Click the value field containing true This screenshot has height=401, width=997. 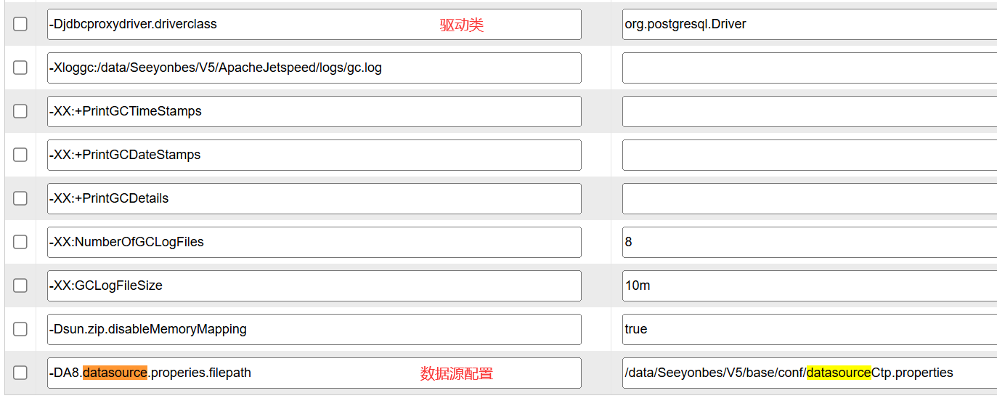810,329
